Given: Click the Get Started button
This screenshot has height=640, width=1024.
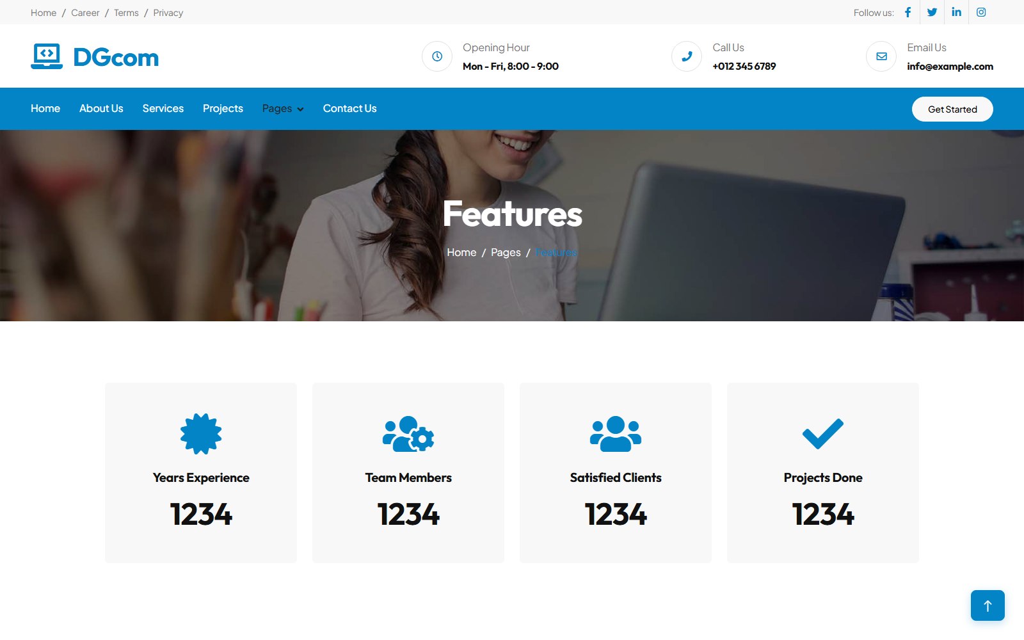Looking at the screenshot, I should [952, 109].
